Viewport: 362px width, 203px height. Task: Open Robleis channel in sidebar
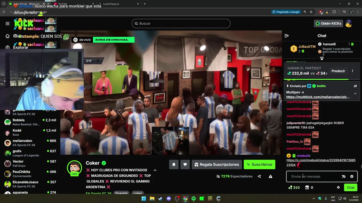point(30,122)
